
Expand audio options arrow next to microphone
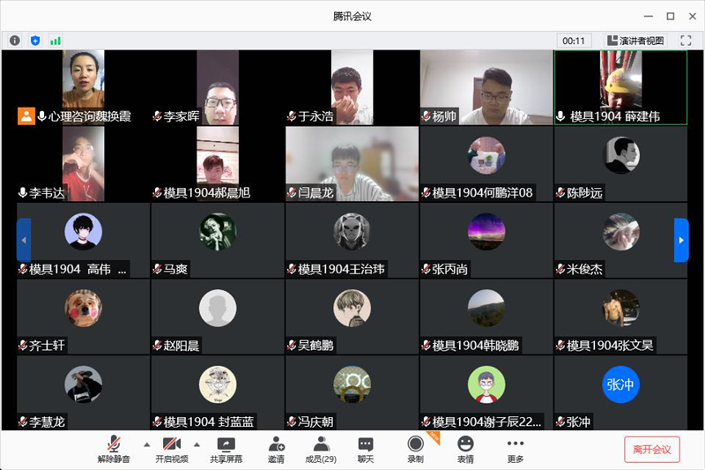click(x=146, y=444)
